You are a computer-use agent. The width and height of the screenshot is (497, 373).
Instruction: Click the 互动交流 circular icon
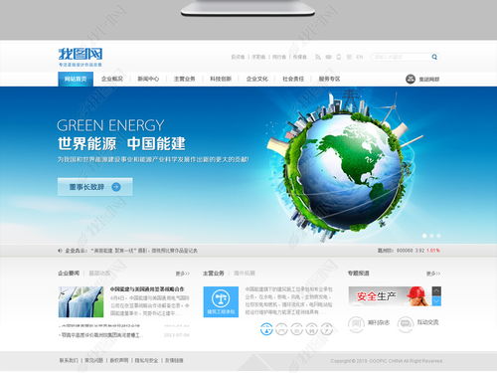coord(405,324)
